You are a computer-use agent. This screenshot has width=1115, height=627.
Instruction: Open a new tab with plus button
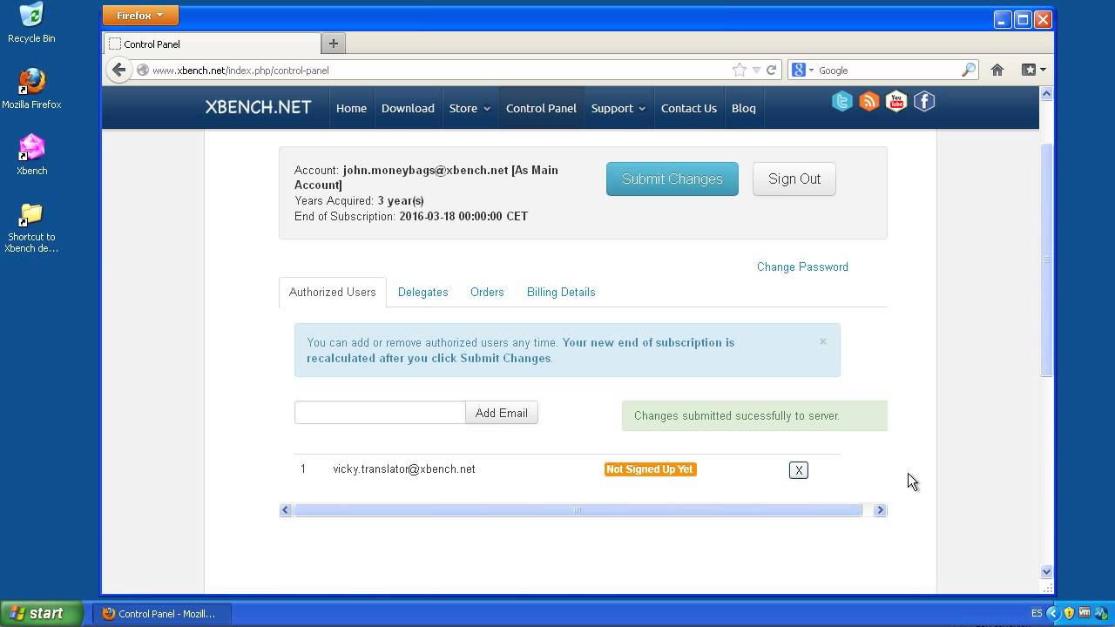333,44
